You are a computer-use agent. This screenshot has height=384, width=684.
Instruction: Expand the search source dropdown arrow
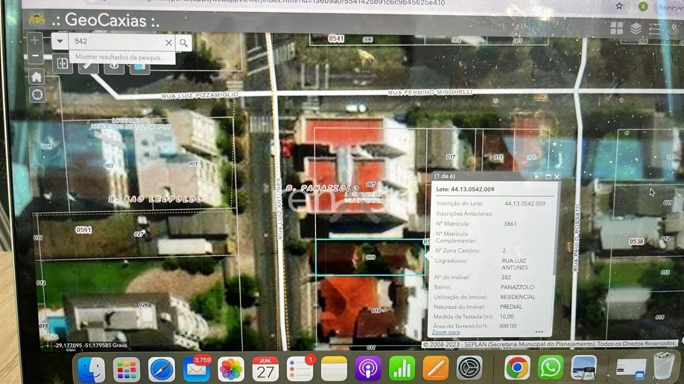[60, 41]
